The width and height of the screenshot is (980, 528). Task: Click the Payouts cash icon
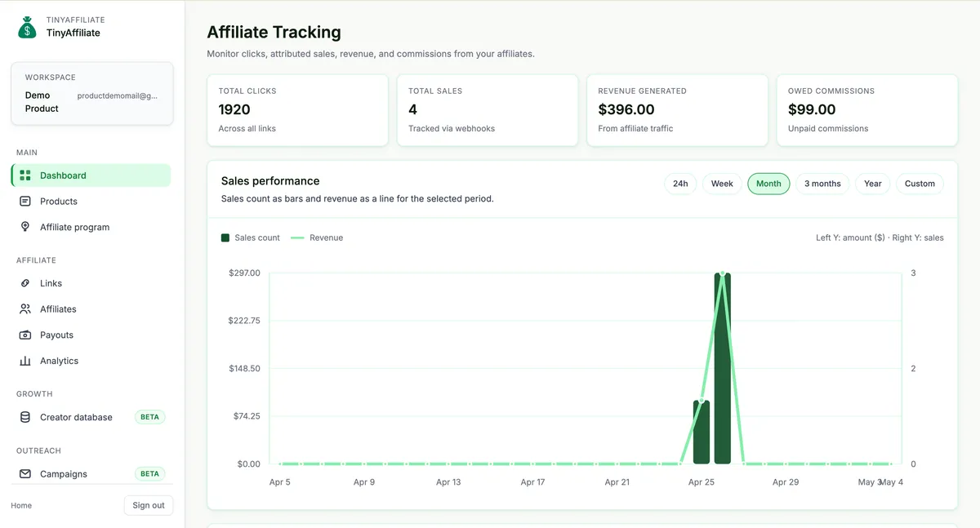pos(24,335)
